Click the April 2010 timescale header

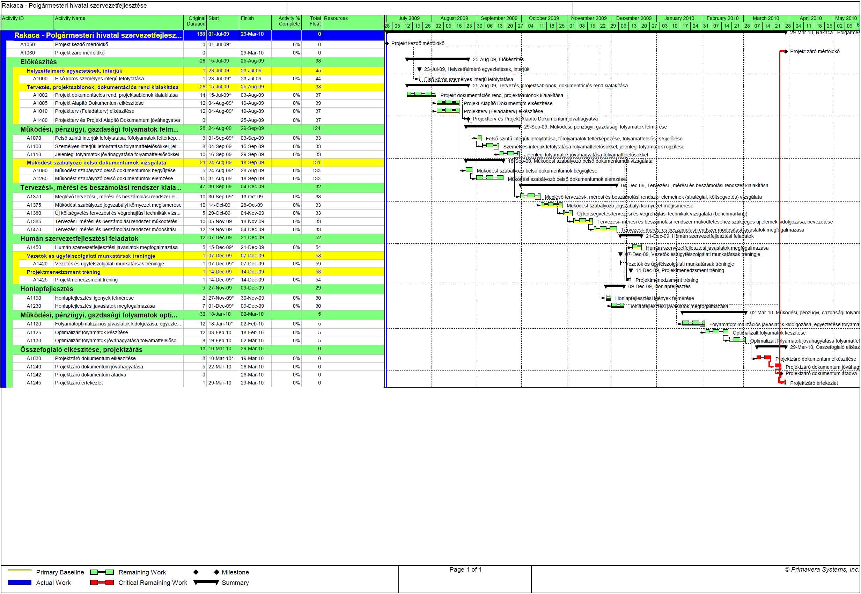click(x=810, y=18)
